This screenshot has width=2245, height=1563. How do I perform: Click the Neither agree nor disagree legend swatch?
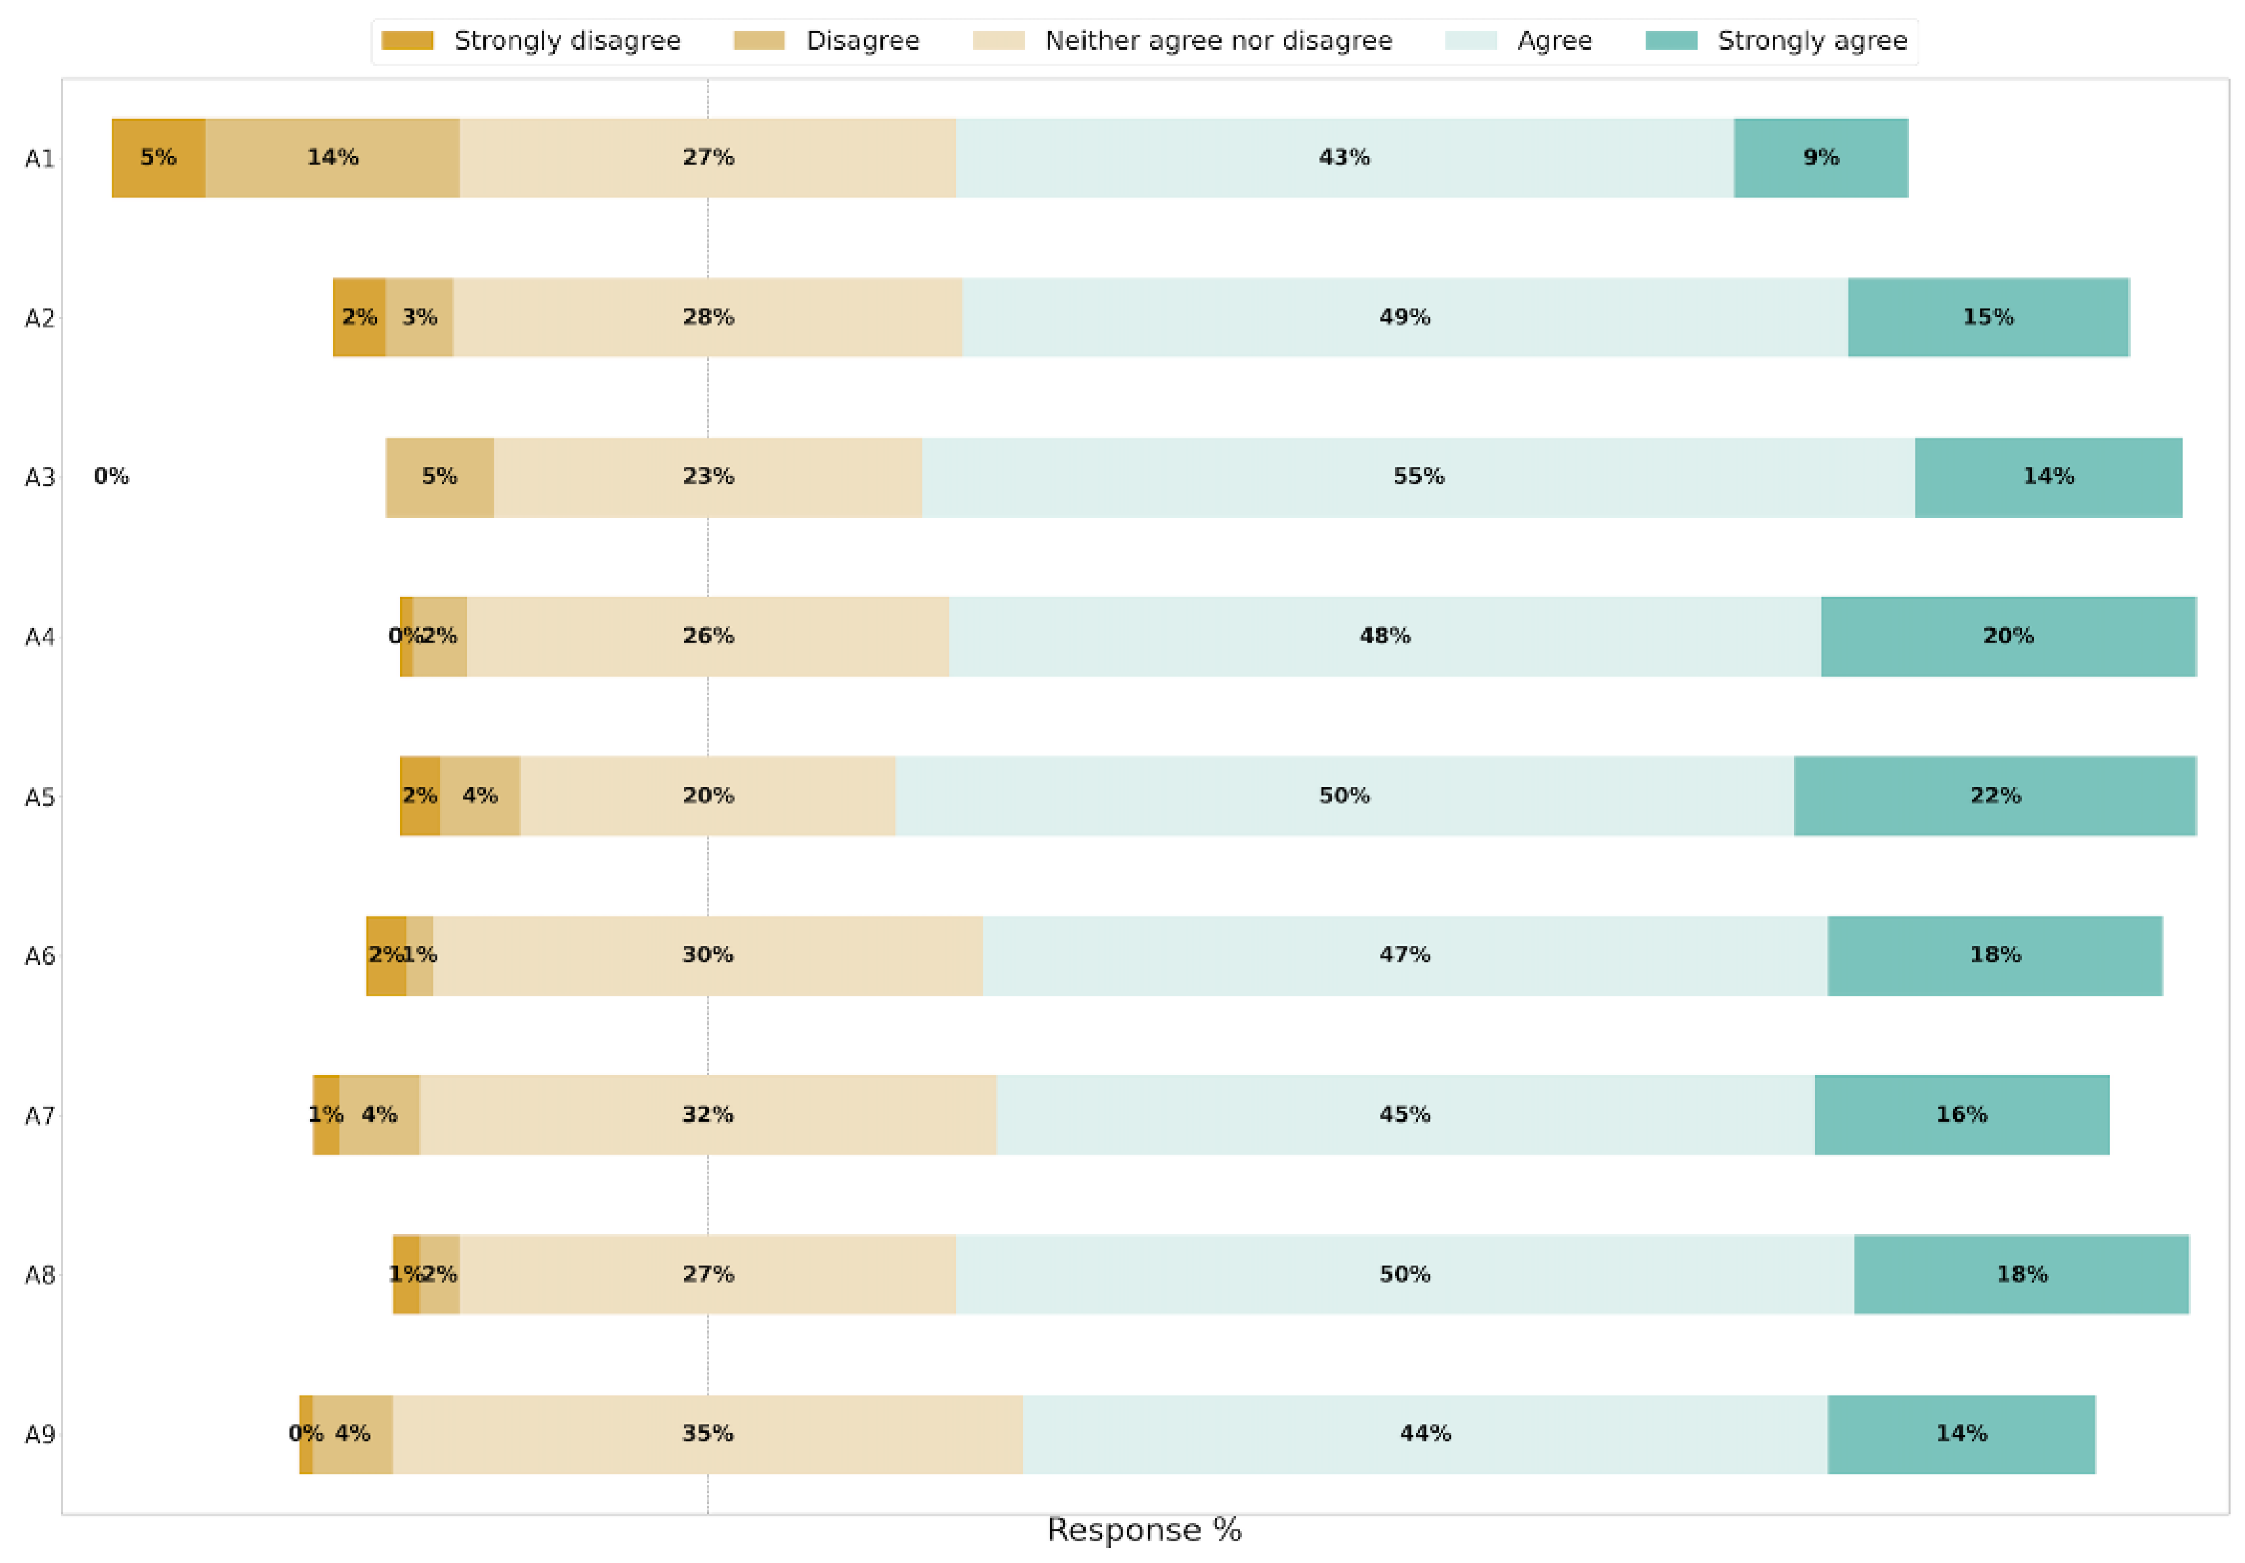click(x=998, y=40)
